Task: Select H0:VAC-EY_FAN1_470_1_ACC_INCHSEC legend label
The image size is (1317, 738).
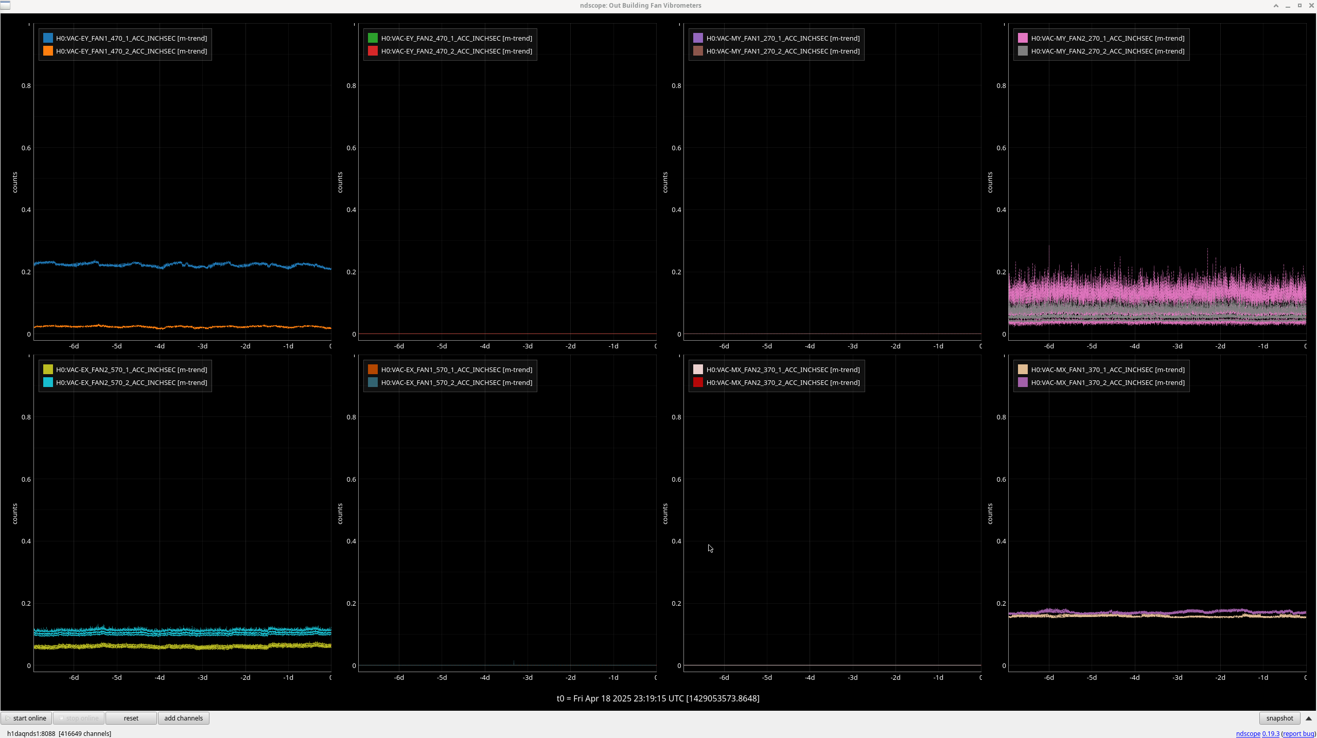Action: click(131, 38)
